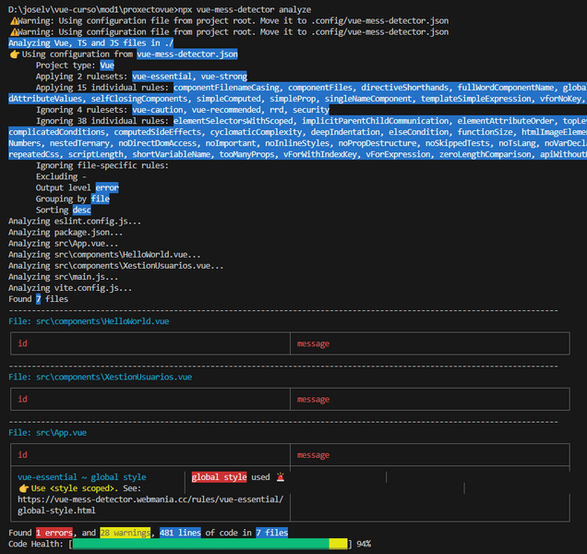Click 'vue-caution, vue-recommended, rrd, security' ignored rulesets
This screenshot has height=554, width=587.
[x=231, y=110]
